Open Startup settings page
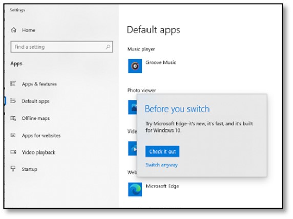 pos(30,169)
